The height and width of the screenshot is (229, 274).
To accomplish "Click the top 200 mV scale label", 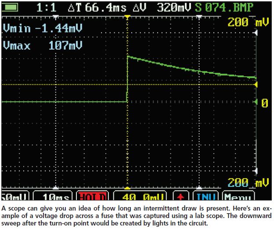I will click(248, 22).
